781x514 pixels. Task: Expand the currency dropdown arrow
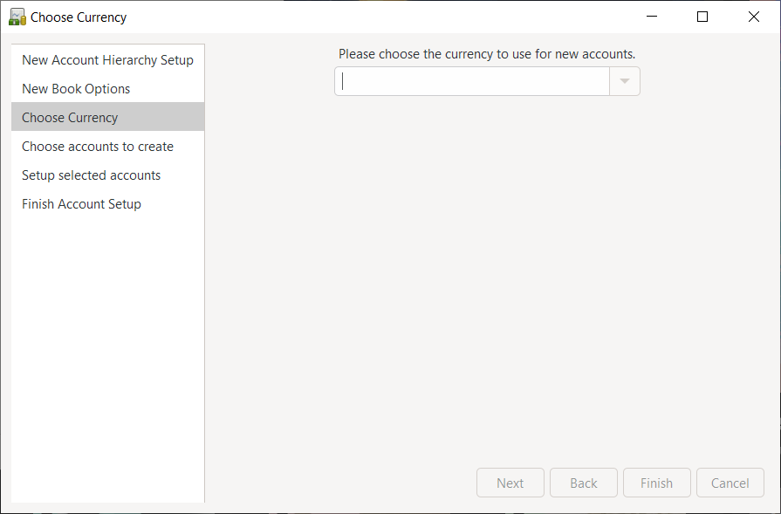[x=625, y=81]
